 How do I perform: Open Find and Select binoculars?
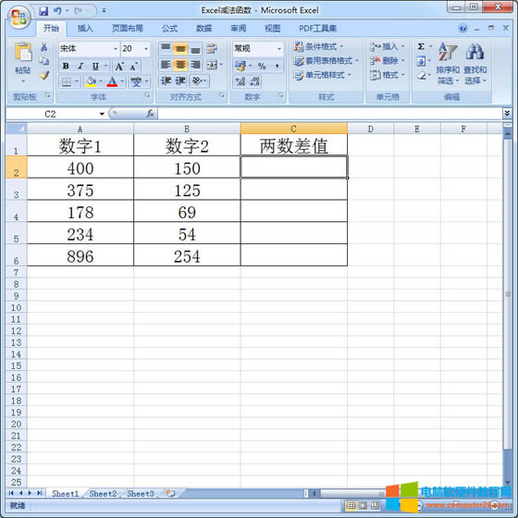[475, 63]
